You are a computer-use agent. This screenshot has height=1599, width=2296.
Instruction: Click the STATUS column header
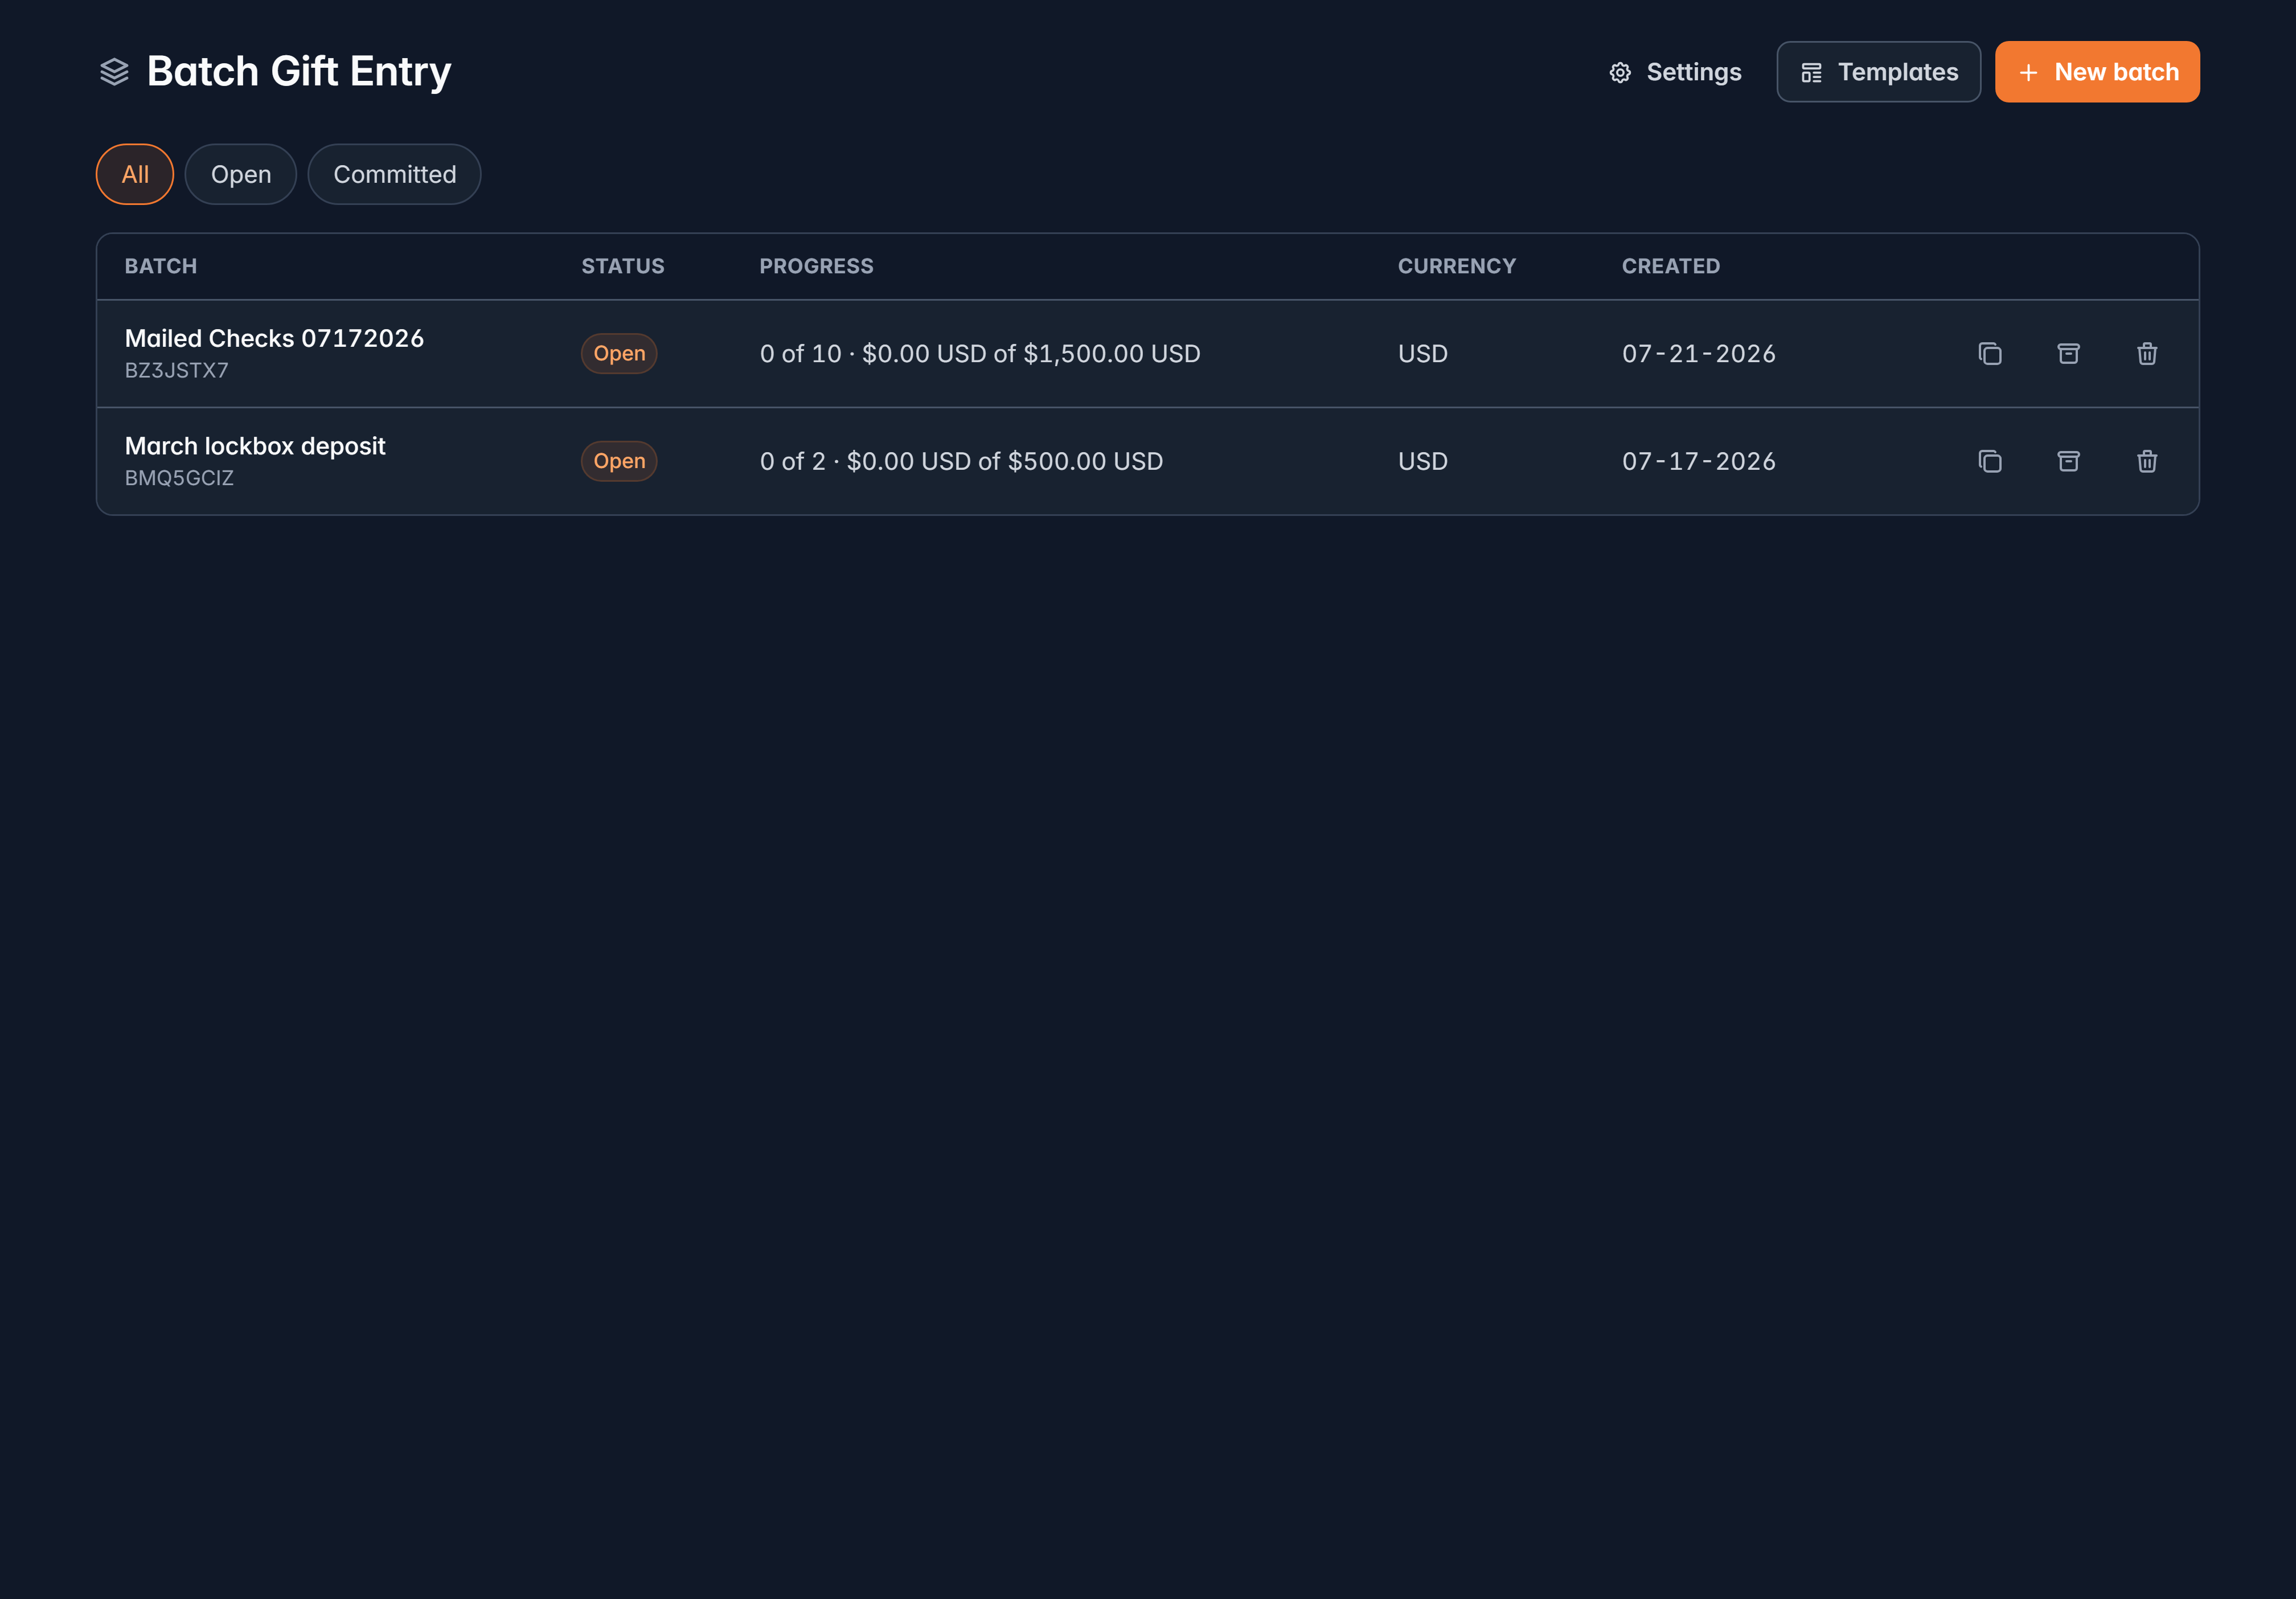623,266
